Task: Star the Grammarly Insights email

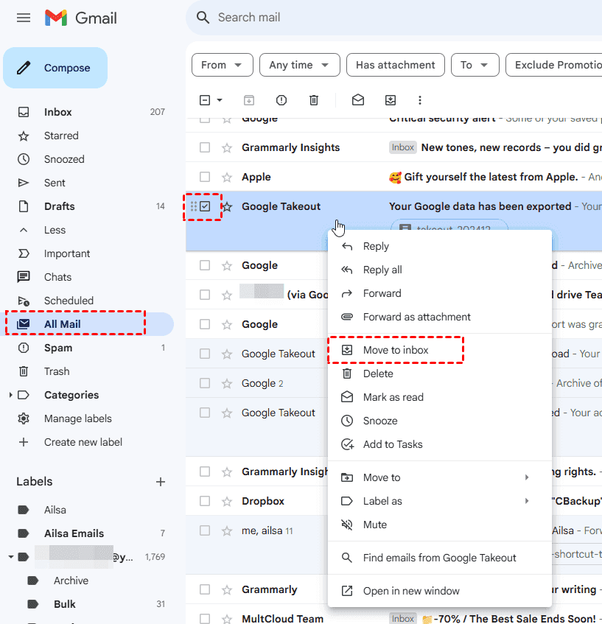Action: click(x=226, y=148)
